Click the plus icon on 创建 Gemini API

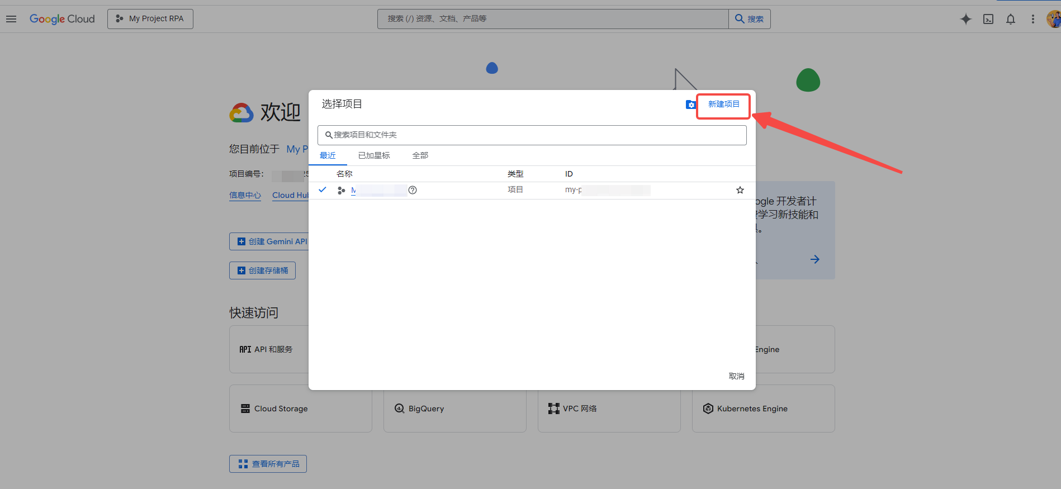coord(241,241)
